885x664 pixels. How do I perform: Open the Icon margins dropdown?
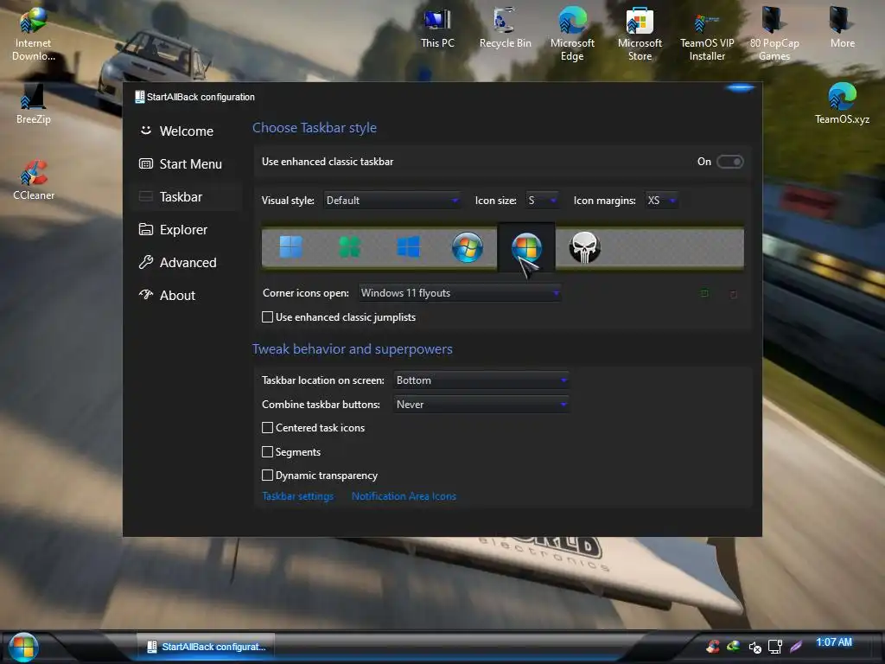pyautogui.click(x=661, y=201)
